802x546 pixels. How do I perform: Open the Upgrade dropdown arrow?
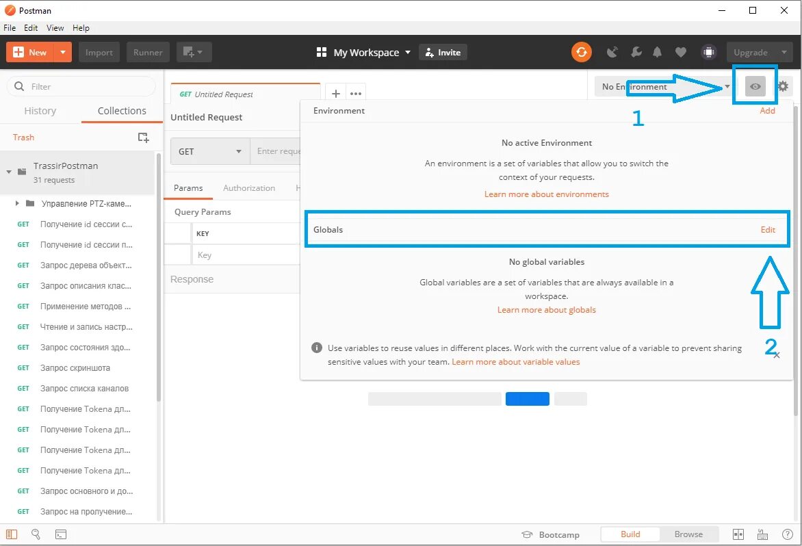click(784, 52)
